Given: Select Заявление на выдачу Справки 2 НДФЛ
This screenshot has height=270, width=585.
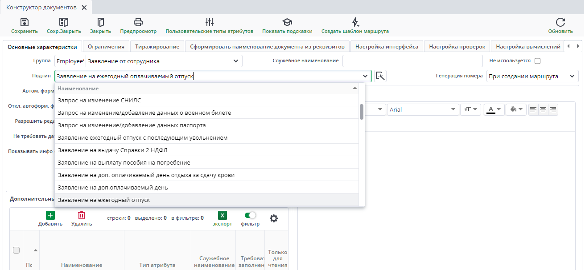Looking at the screenshot, I should (207, 150).
